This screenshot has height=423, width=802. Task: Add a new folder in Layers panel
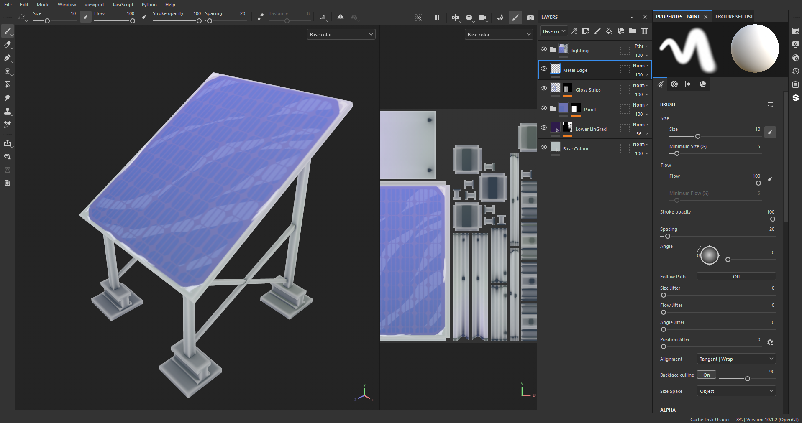click(x=633, y=31)
